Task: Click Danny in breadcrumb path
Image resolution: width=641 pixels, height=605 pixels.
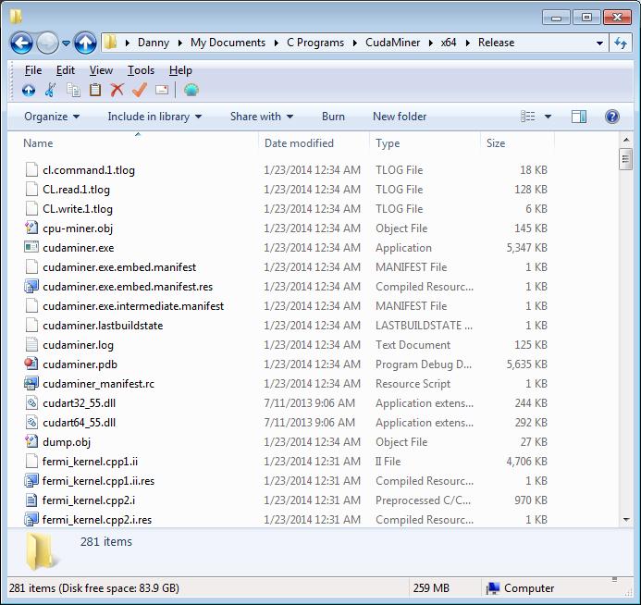Action: 154,43
